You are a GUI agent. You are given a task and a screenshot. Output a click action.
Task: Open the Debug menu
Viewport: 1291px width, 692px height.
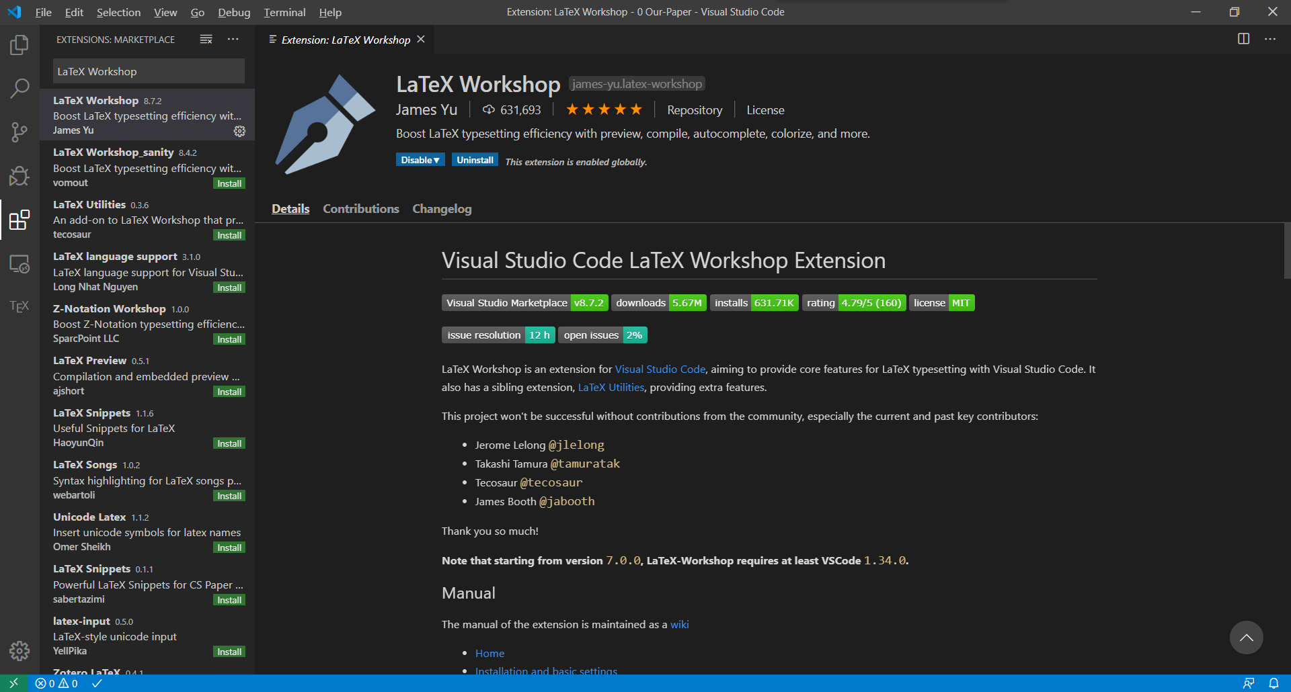pos(234,12)
